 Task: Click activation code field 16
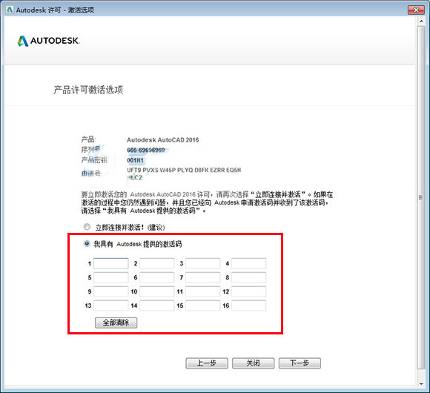[x=248, y=306]
